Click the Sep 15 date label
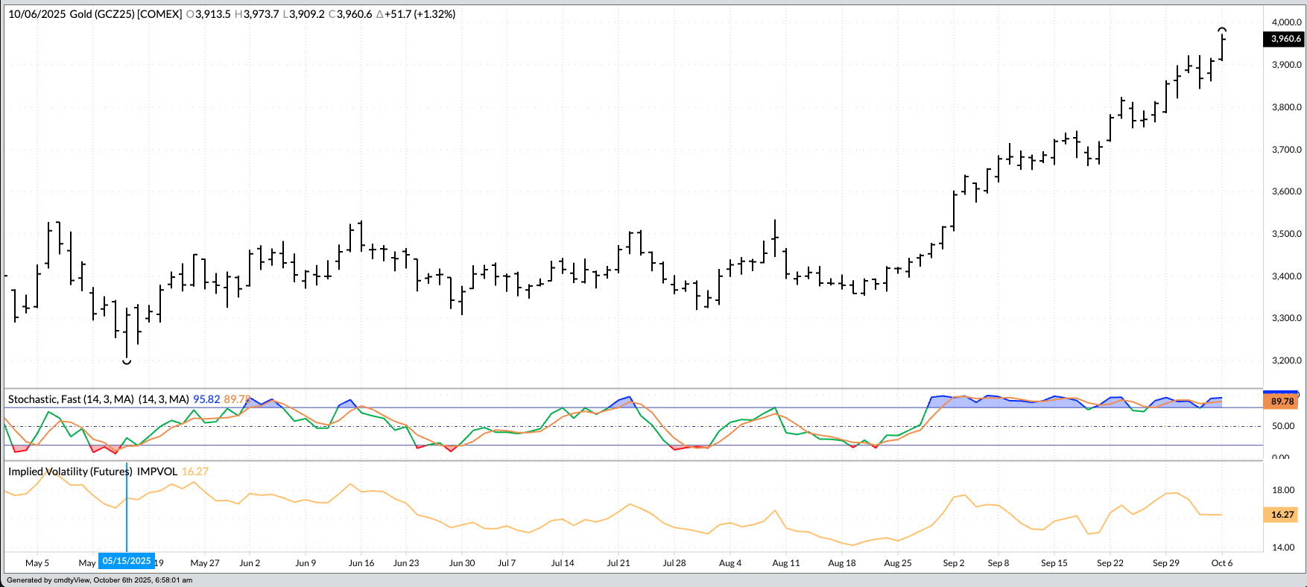This screenshot has height=587, width=1307. tap(1054, 563)
